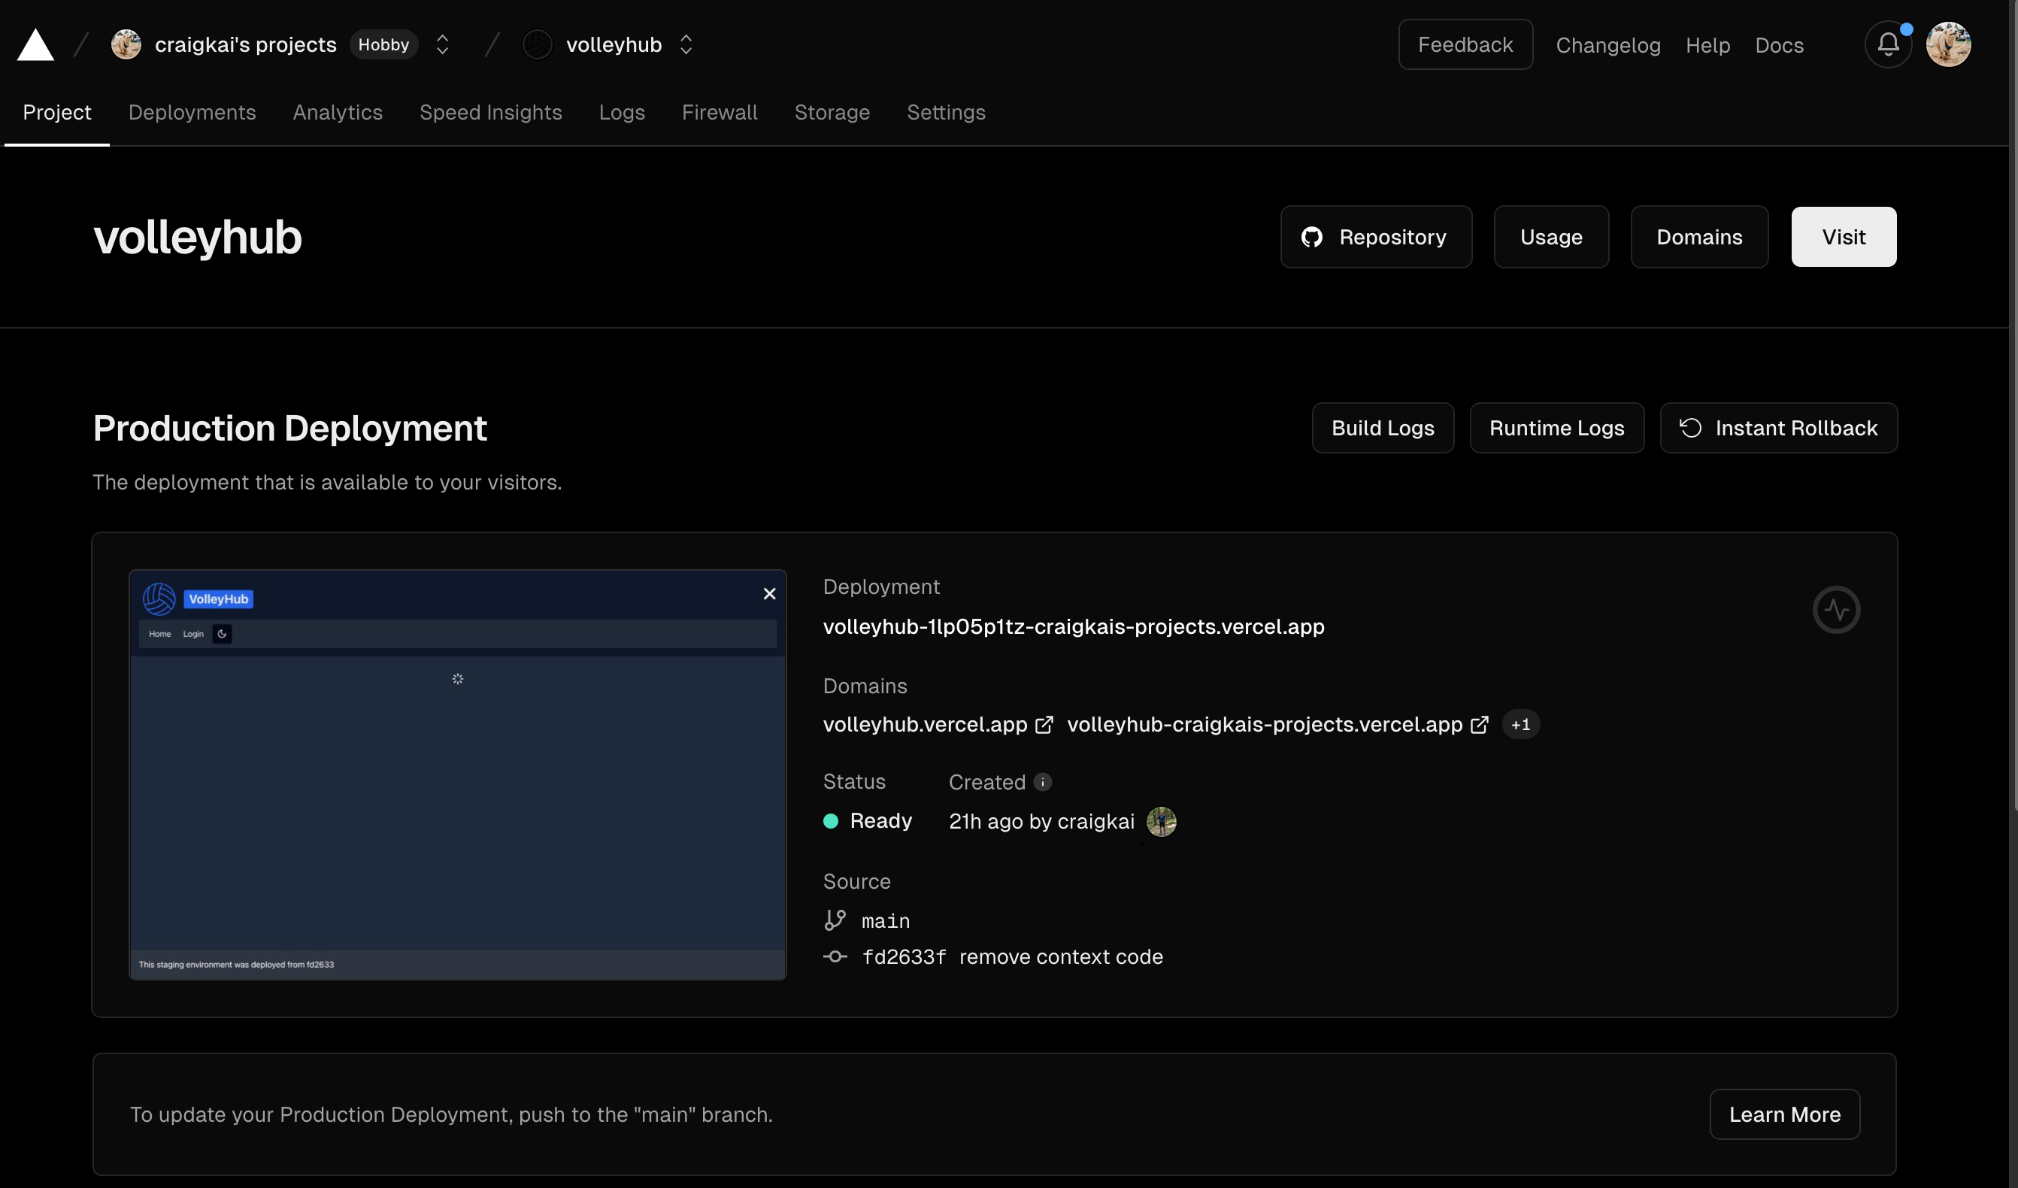Click the Vercel triangle logo

tap(35, 45)
